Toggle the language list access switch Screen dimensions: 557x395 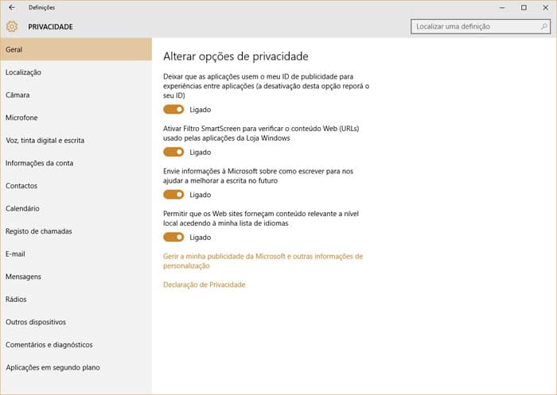click(x=173, y=237)
